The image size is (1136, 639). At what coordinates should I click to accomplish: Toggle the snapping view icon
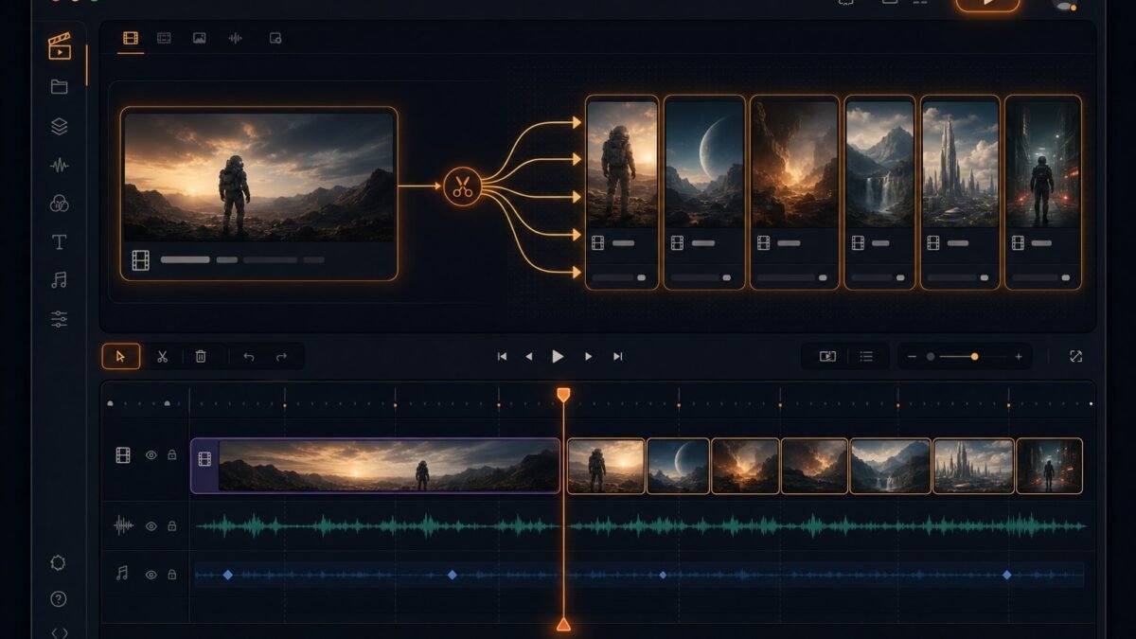click(827, 356)
